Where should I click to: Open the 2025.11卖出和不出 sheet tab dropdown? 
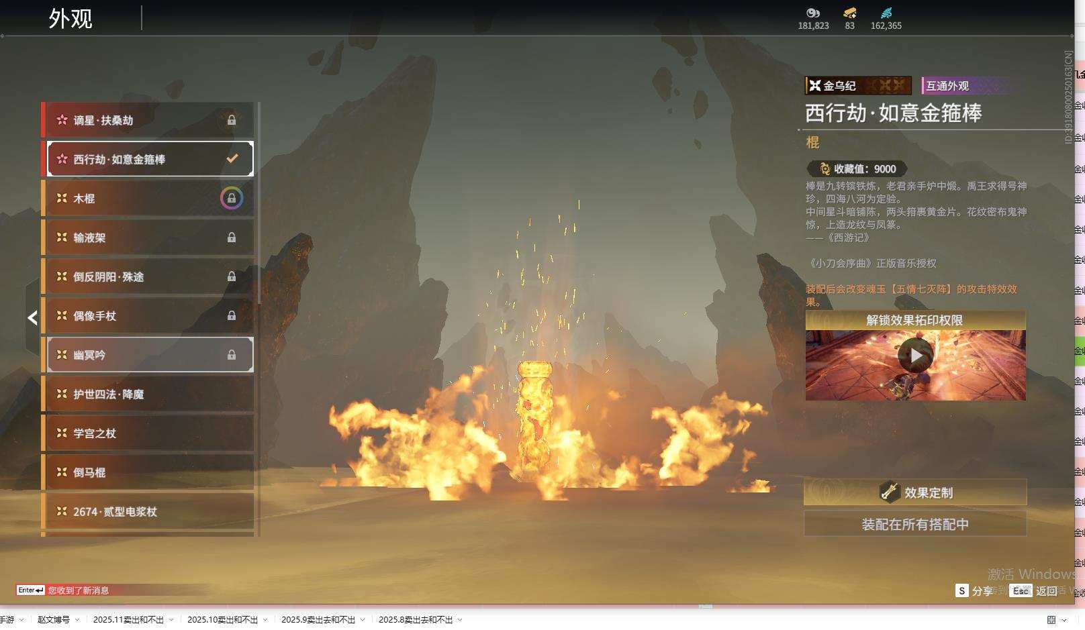(171, 620)
